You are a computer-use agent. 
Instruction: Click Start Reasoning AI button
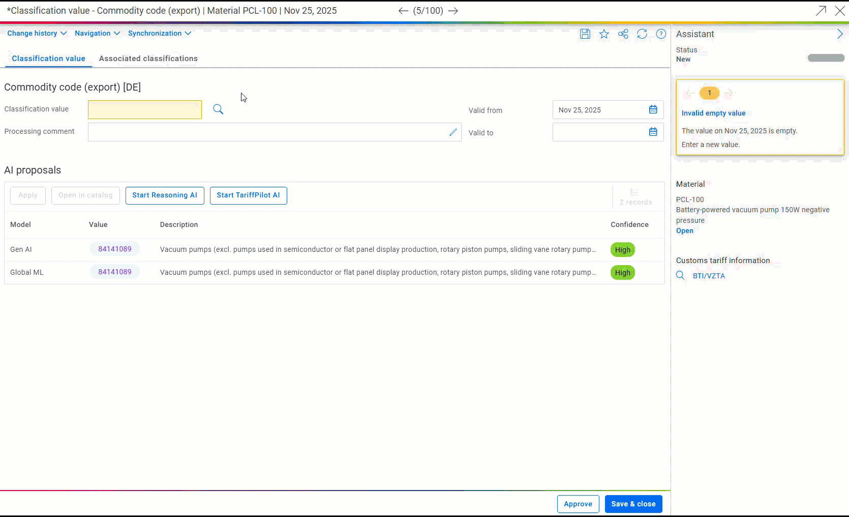[165, 195]
